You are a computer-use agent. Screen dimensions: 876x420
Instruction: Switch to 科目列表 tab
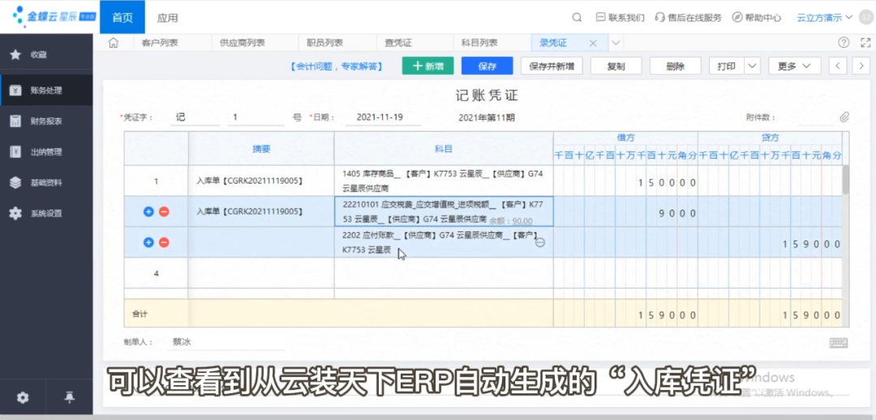pyautogui.click(x=479, y=43)
